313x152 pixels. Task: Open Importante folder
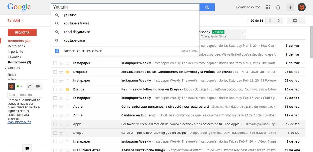tap(15, 52)
